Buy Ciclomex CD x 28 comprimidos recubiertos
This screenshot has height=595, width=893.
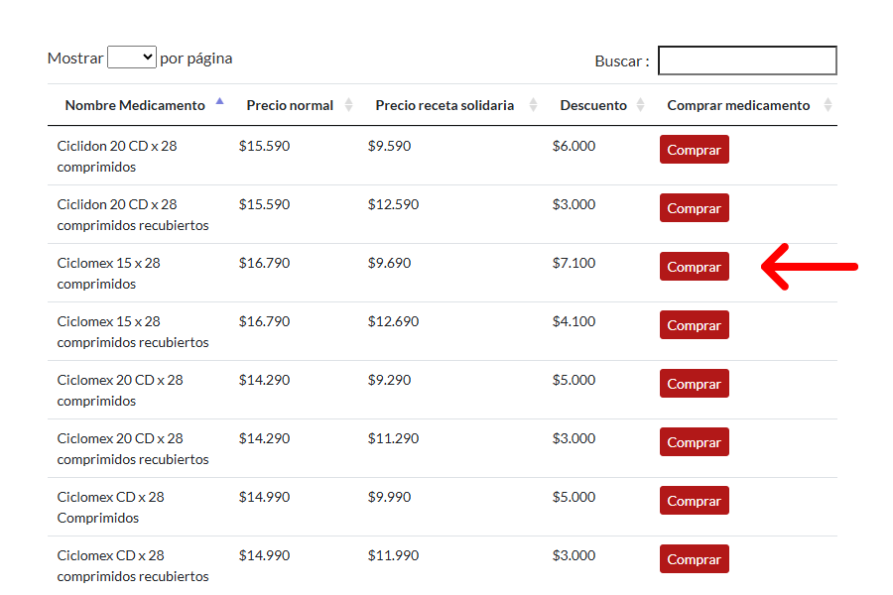(695, 559)
